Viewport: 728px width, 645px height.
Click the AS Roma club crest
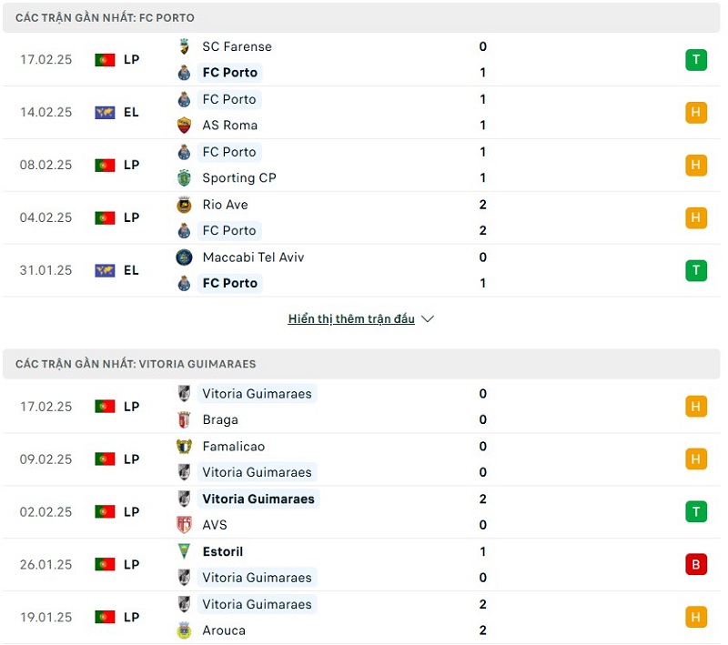(185, 126)
